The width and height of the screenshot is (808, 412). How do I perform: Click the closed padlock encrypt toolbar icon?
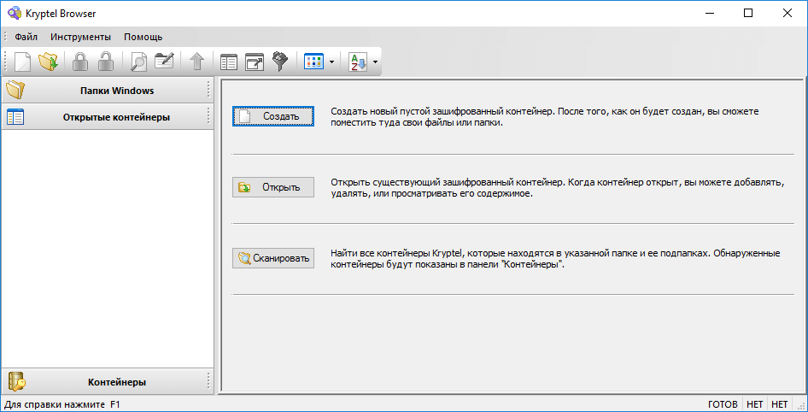pos(80,62)
